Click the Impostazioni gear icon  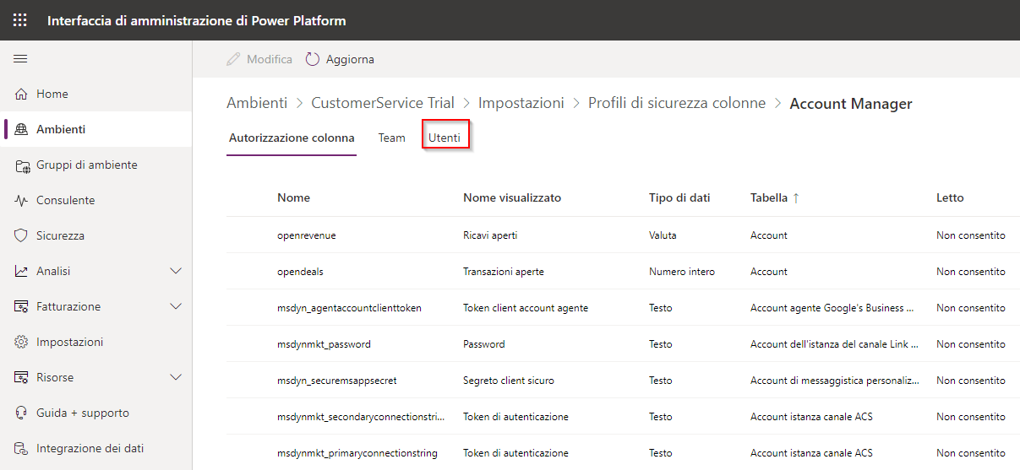pos(21,342)
